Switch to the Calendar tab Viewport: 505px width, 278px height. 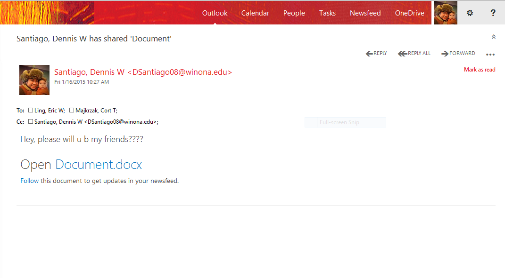pos(255,13)
